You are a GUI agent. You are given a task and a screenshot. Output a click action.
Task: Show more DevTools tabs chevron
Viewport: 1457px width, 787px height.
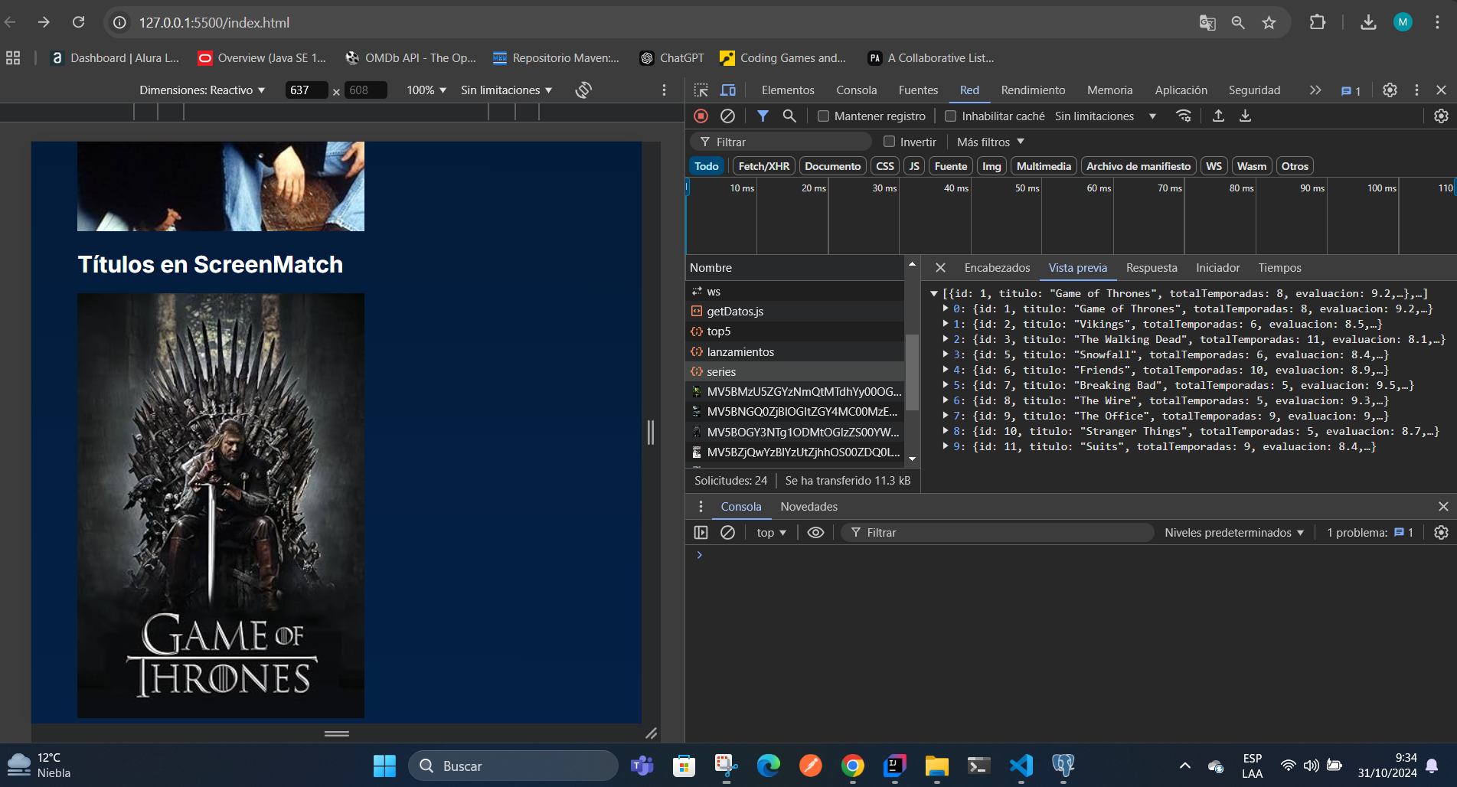(1315, 90)
